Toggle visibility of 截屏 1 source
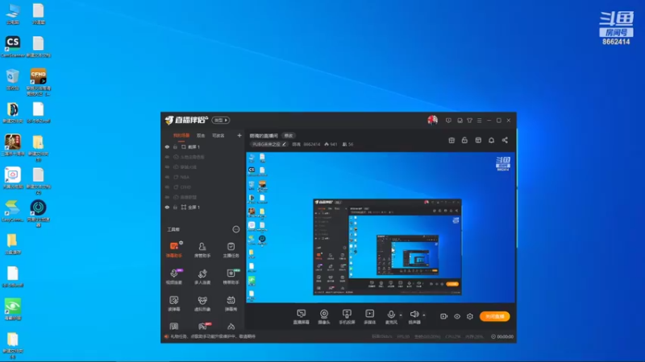The width and height of the screenshot is (645, 362). click(167, 147)
